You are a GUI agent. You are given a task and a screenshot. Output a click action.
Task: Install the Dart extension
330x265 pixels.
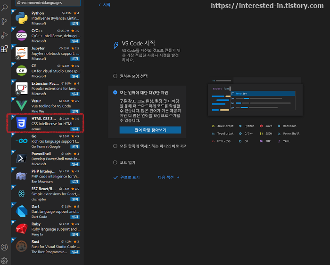coord(75,217)
